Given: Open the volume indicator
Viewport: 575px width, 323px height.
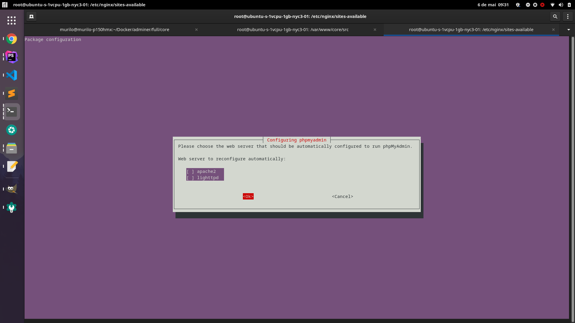Looking at the screenshot, I should point(561,5).
